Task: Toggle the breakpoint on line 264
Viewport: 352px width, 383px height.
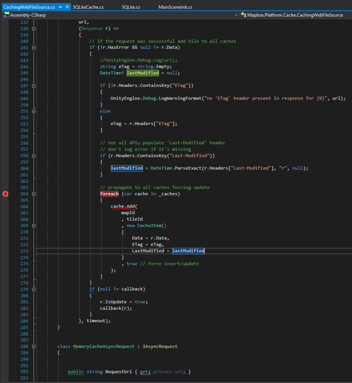Action: point(5,194)
